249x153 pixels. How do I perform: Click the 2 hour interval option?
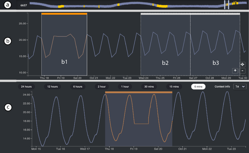pos(101,86)
